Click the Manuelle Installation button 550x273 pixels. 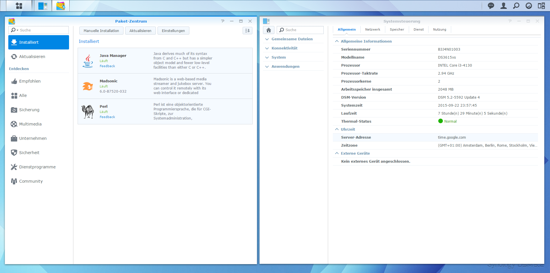point(101,31)
